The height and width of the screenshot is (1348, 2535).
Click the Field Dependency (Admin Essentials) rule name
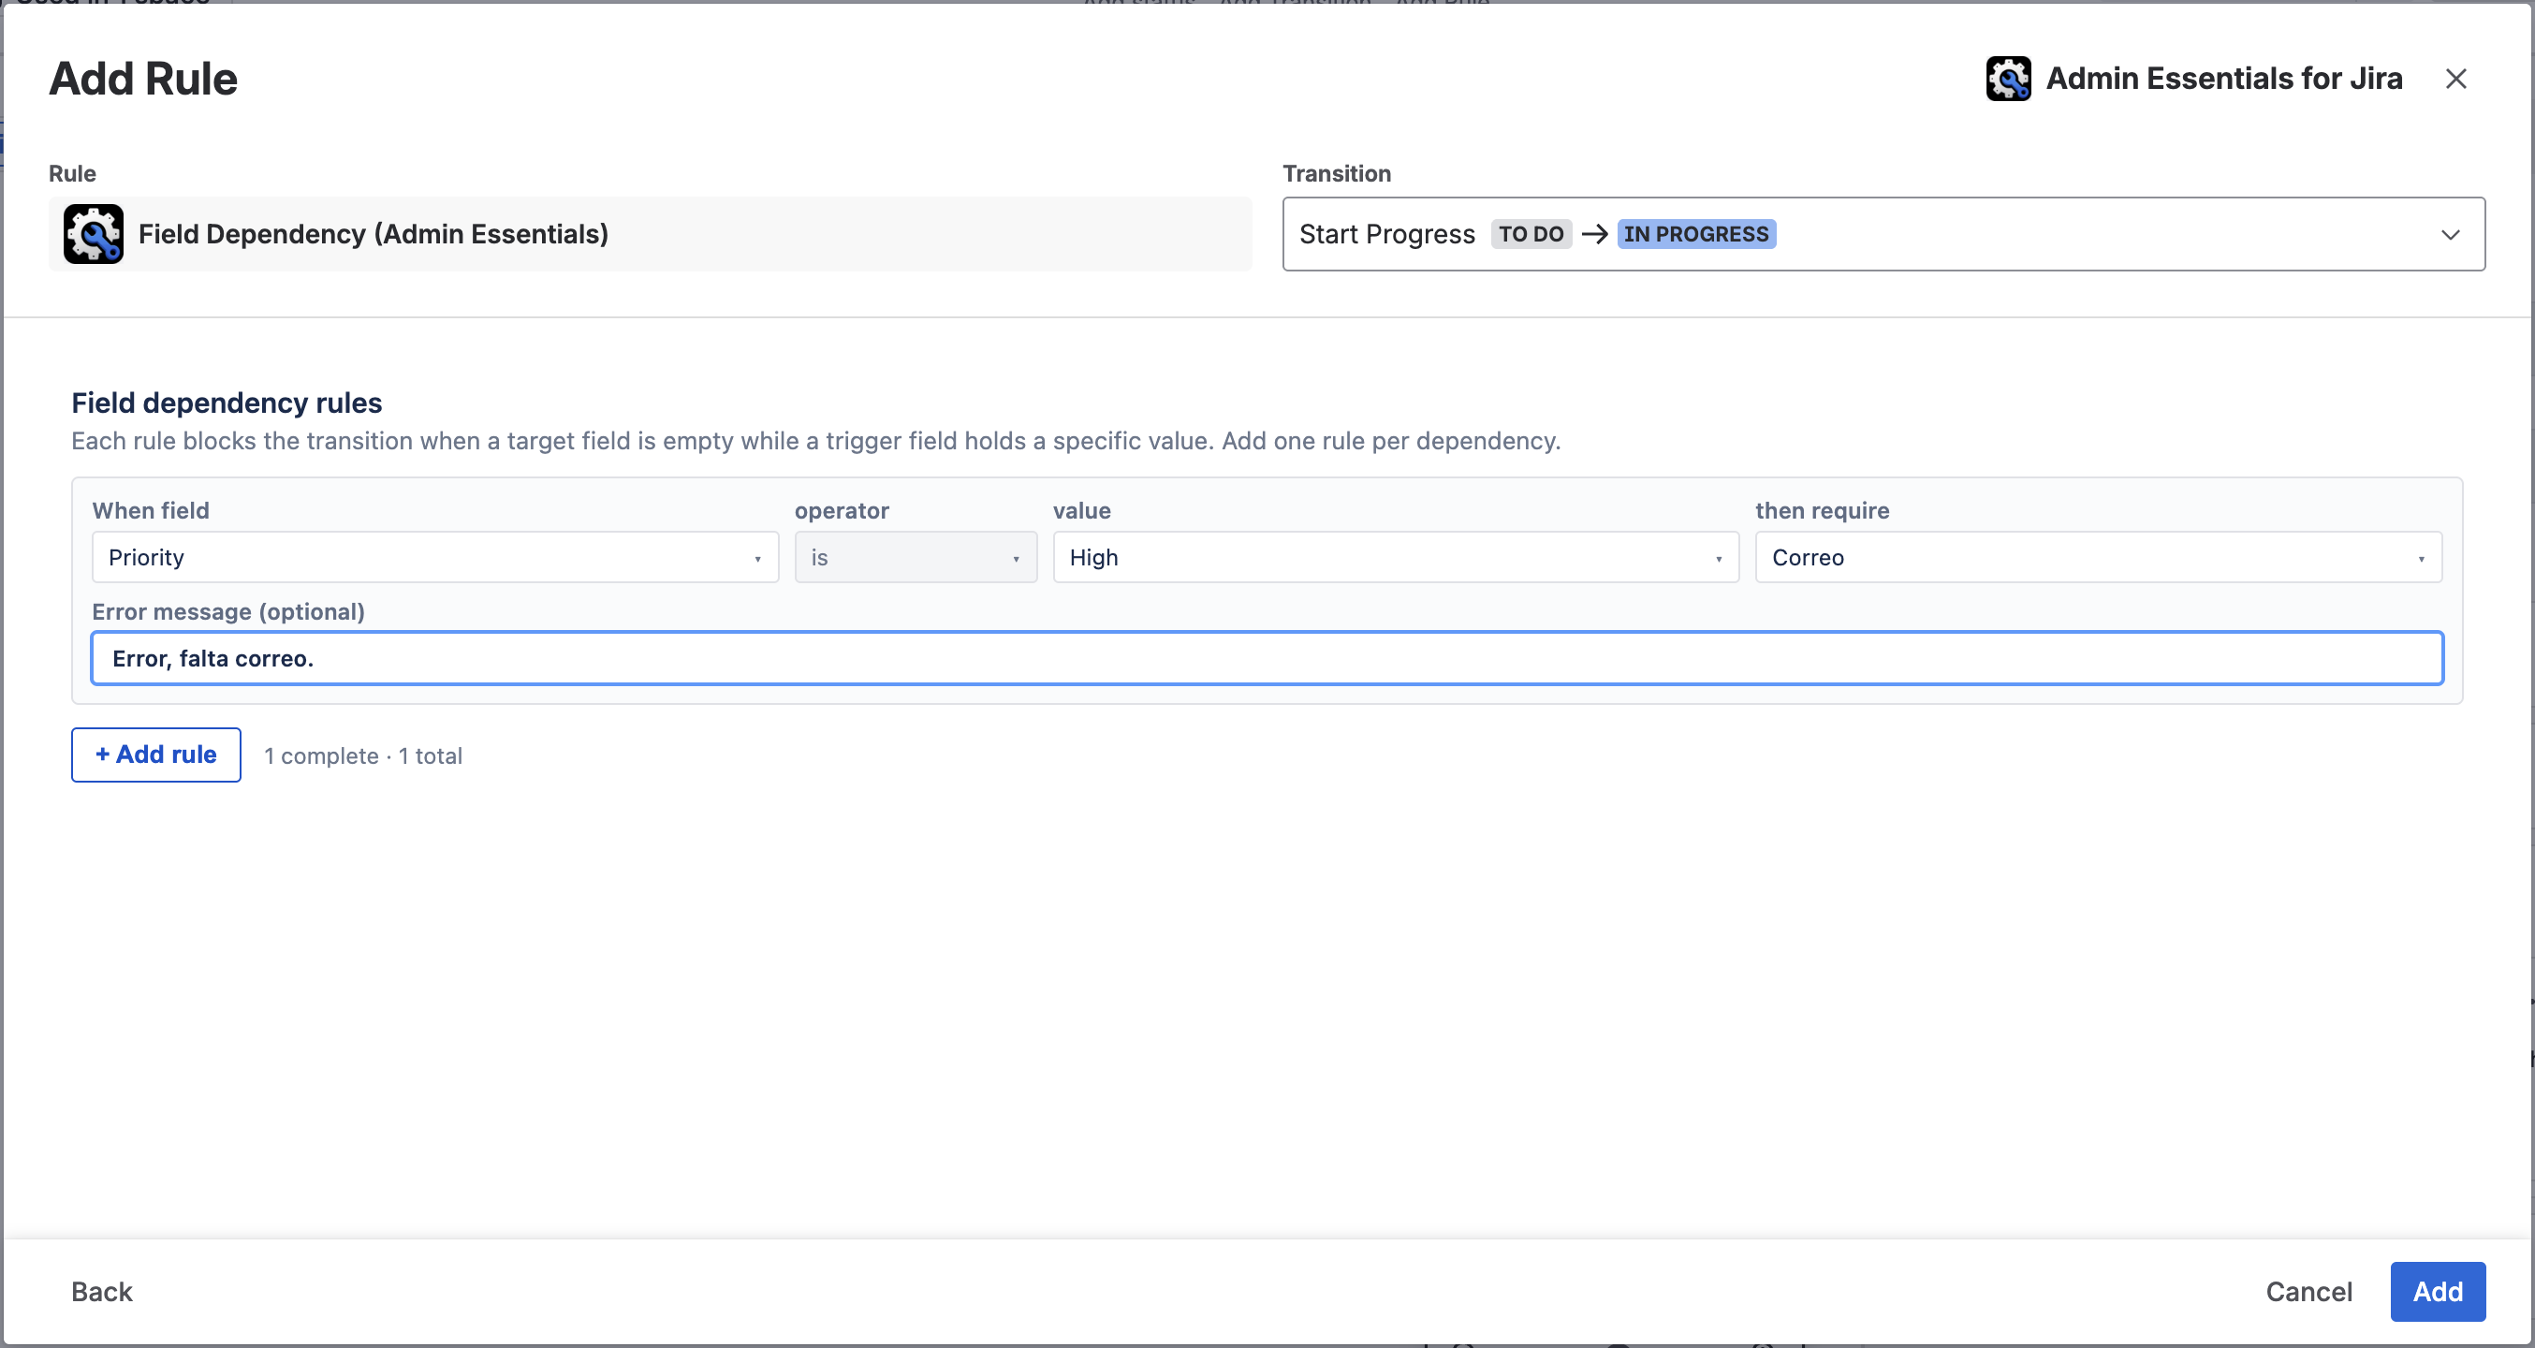tap(373, 234)
